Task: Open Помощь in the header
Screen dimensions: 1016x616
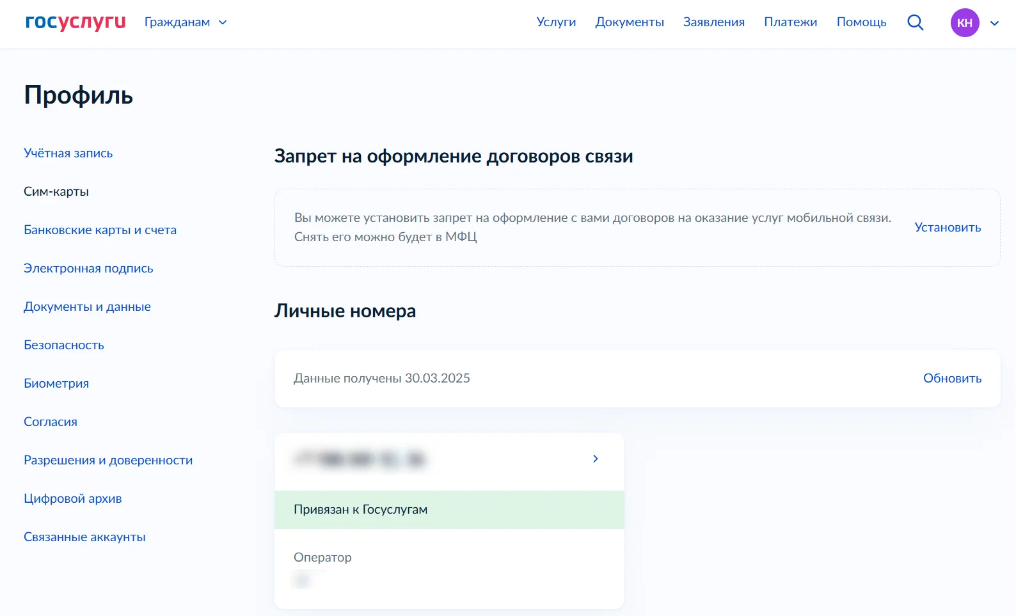Action: (x=861, y=22)
